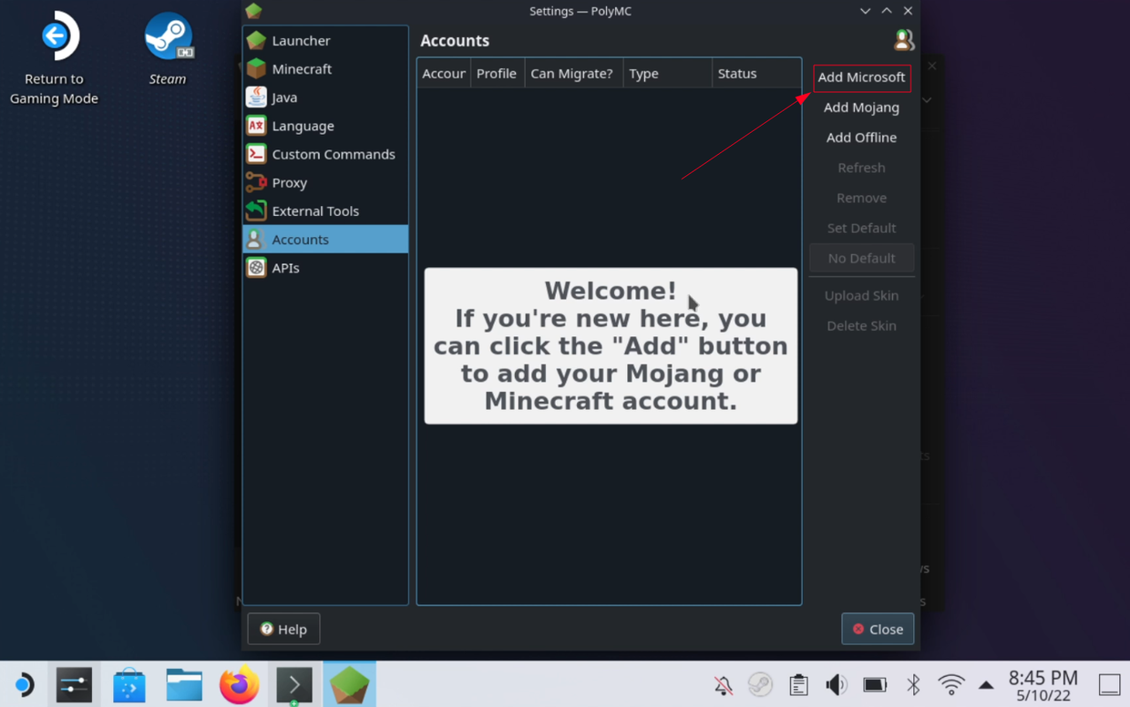Add a Mojang account
1130x707 pixels.
click(861, 108)
